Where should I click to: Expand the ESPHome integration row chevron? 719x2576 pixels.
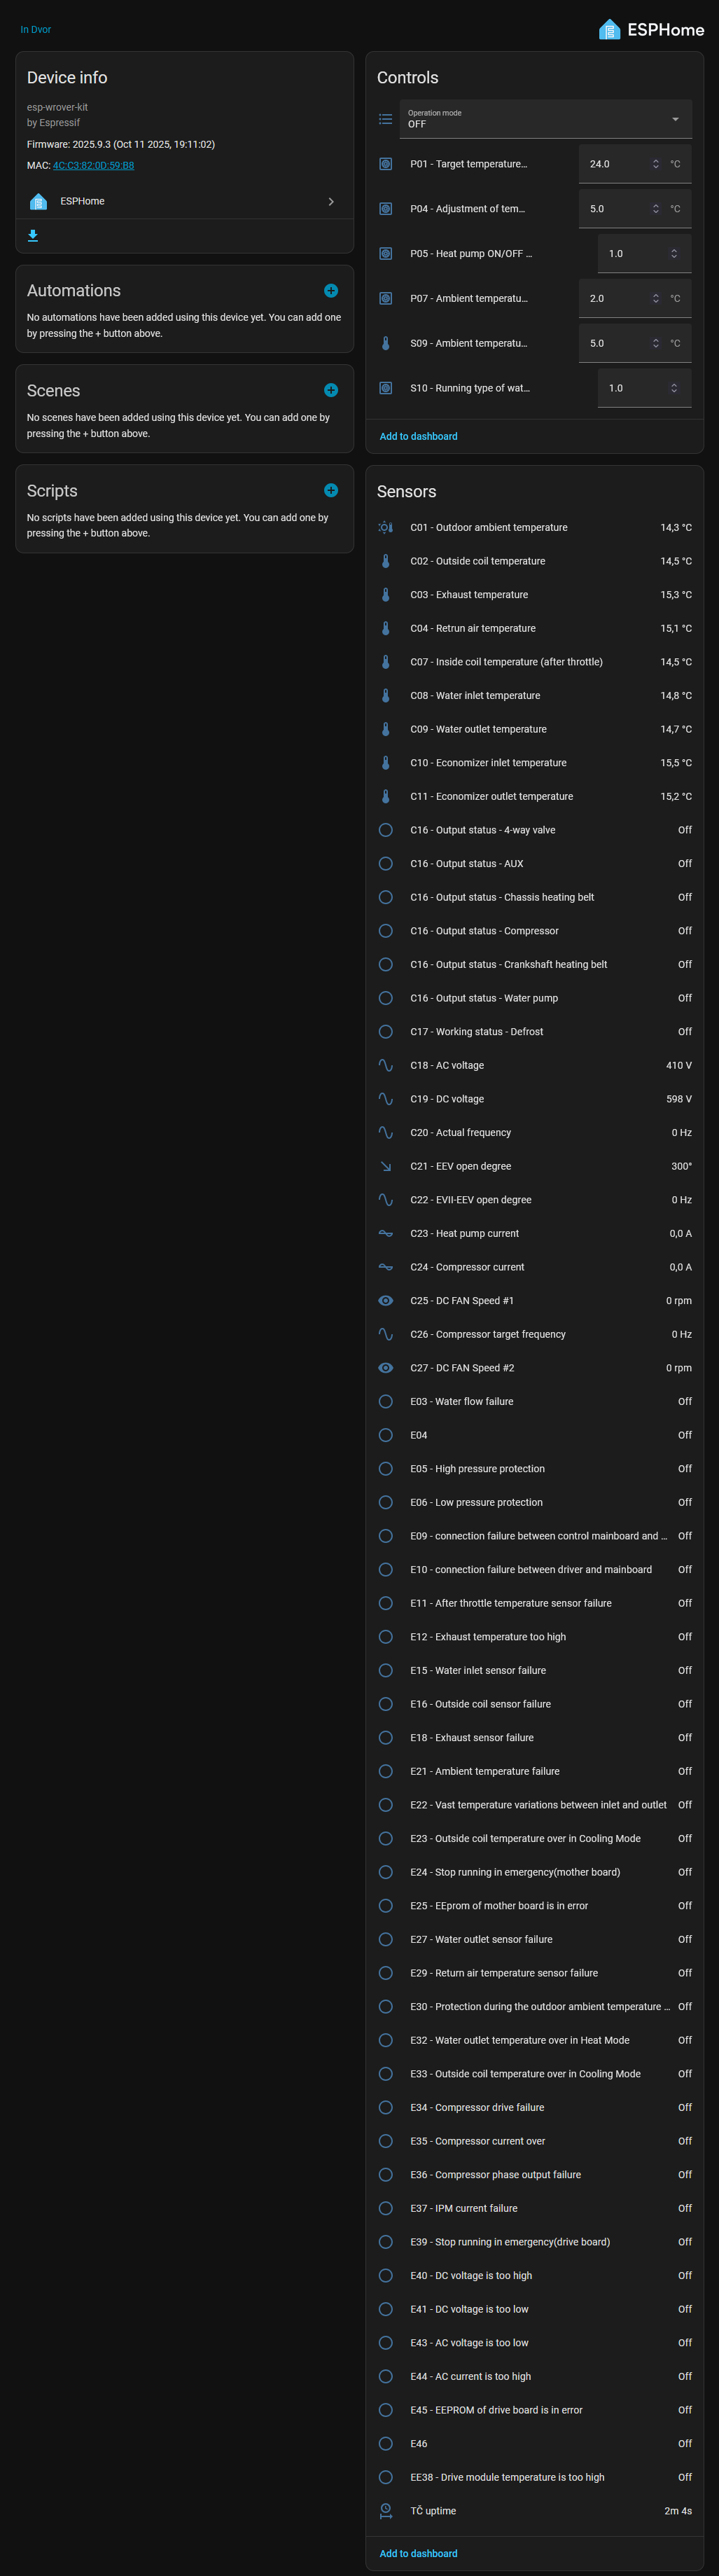tap(331, 202)
